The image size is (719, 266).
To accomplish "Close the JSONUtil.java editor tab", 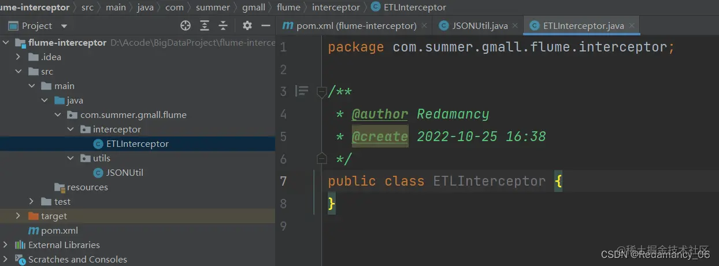I will 516,25.
